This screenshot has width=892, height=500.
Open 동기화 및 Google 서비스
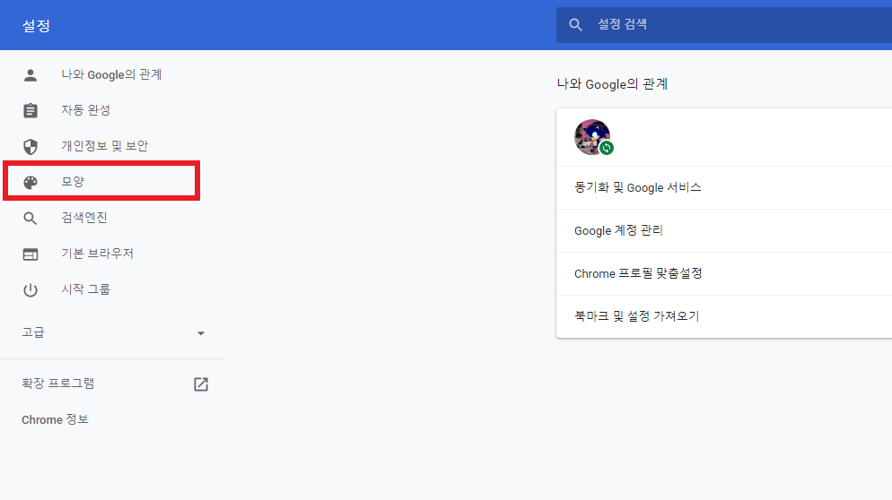[724, 187]
